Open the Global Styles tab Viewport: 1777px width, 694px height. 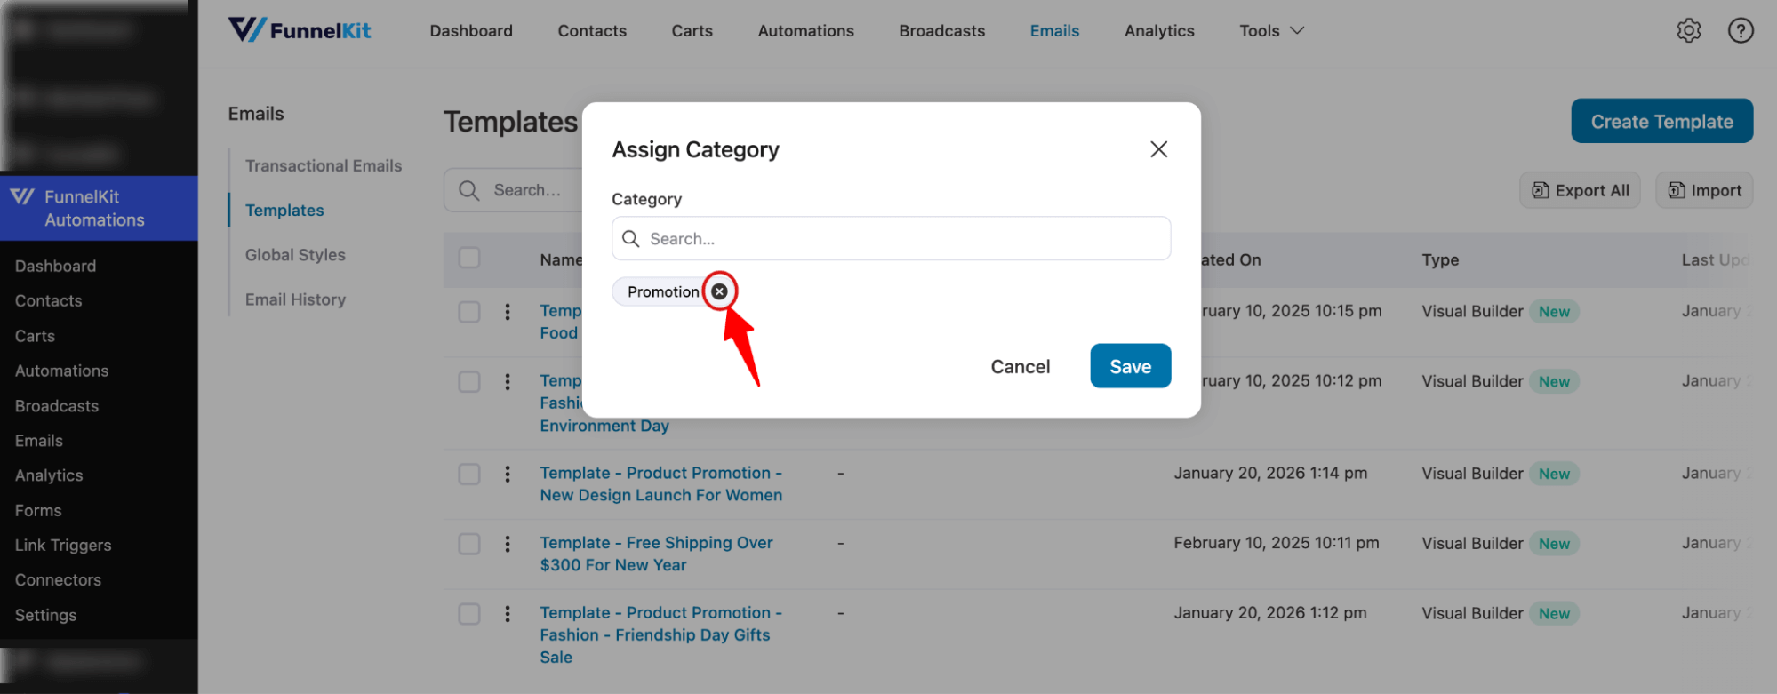pyautogui.click(x=295, y=255)
